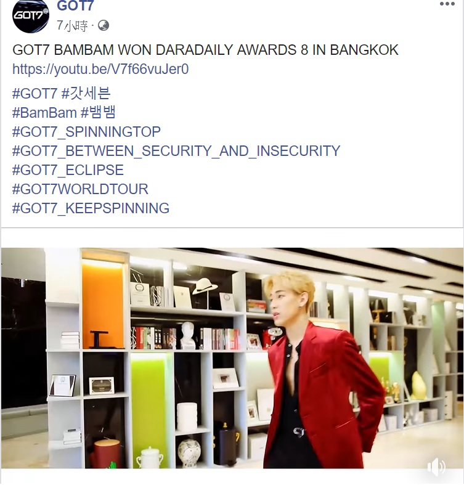
Task: Click the #갓세븐 hashtag
Action: (86, 94)
